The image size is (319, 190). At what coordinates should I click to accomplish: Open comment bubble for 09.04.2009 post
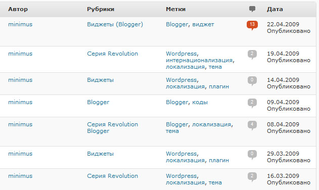coord(252,103)
